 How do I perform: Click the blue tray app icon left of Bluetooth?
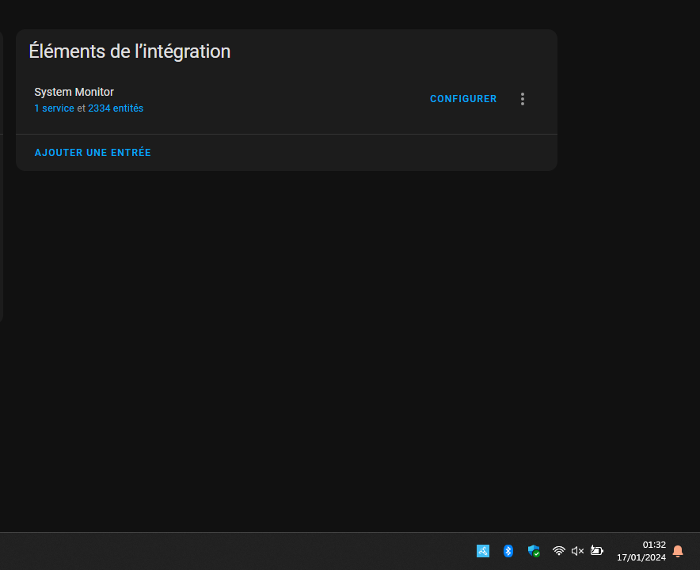point(483,551)
